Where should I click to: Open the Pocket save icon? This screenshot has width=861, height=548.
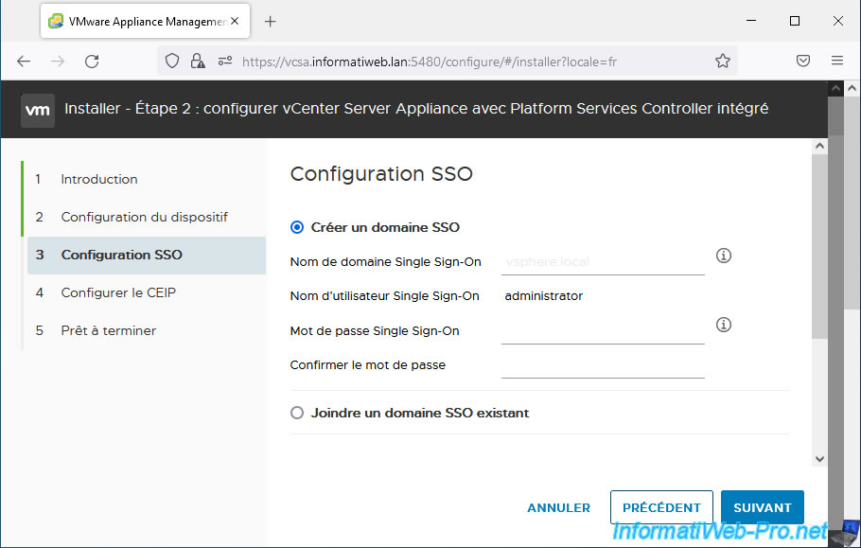pos(802,61)
